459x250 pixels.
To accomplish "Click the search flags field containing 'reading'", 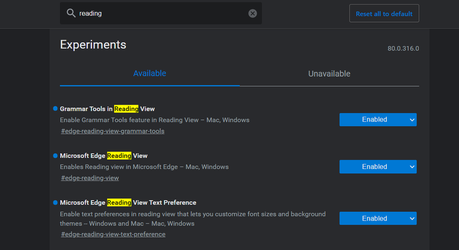I will pos(161,13).
